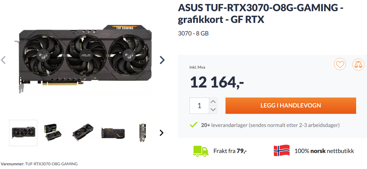367x169 pixels.
Task: Click the Norwegian flag icon
Action: tap(282, 151)
